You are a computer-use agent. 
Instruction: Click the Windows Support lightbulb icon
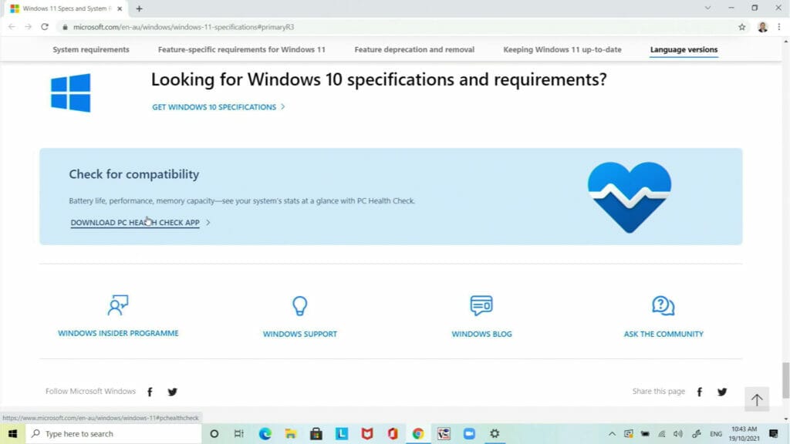(299, 304)
